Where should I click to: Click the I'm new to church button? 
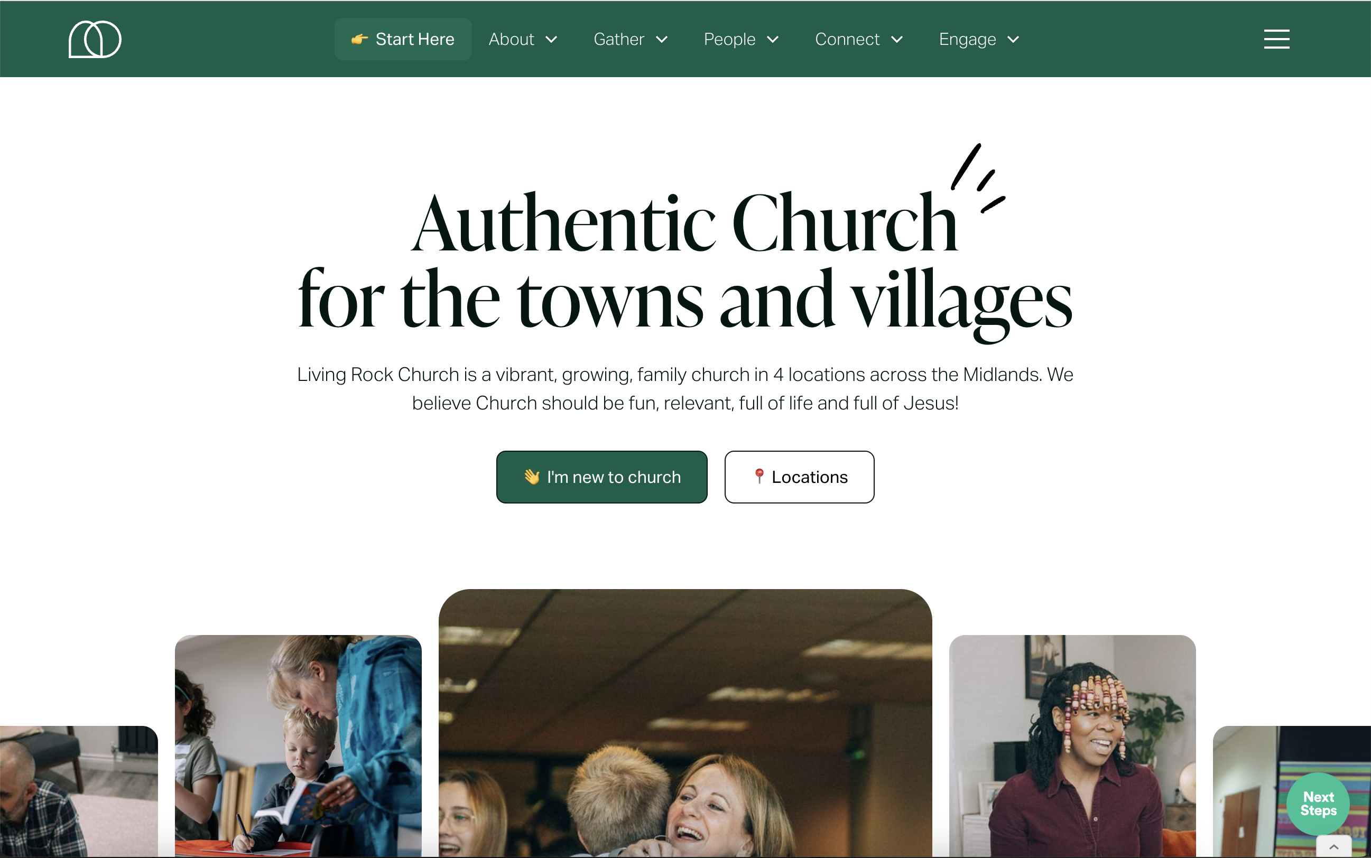(602, 477)
